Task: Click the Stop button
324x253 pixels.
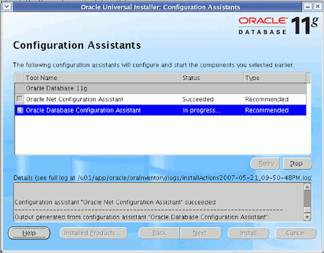Action: tap(297, 163)
